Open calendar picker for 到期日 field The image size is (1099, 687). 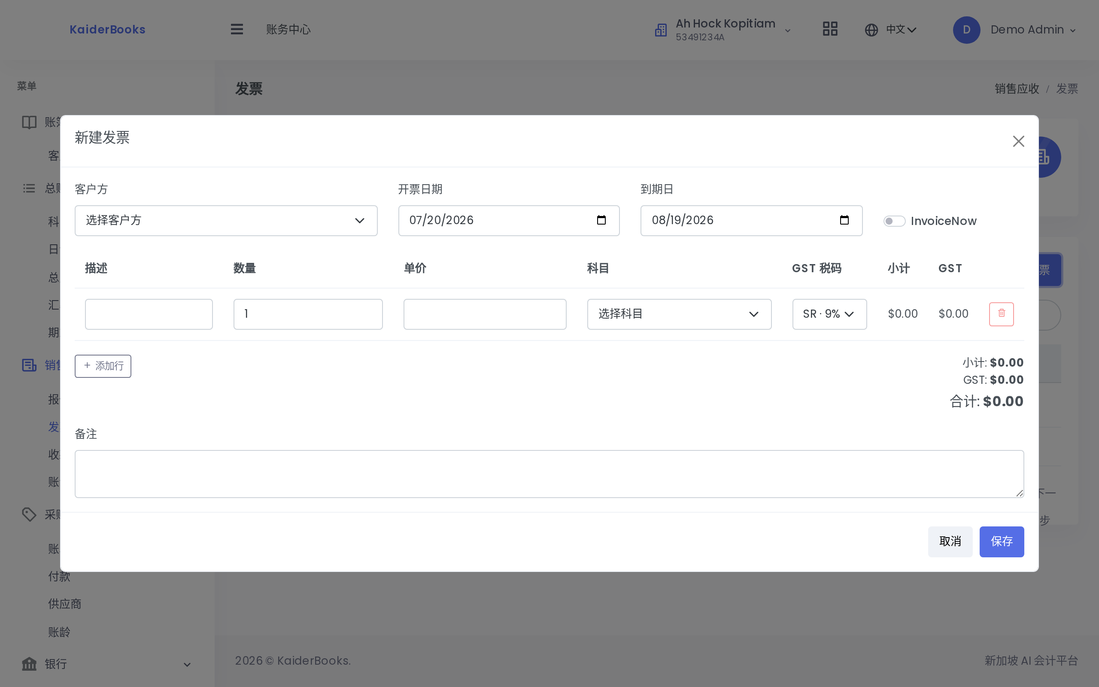pos(844,220)
